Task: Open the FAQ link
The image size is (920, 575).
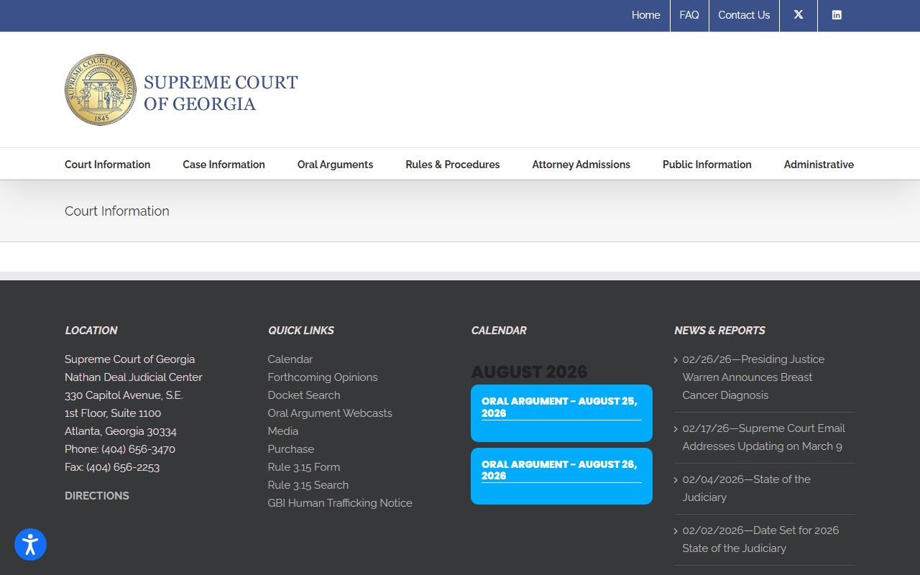Action: tap(689, 15)
